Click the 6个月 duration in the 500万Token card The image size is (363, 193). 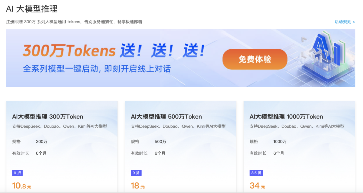160,153
